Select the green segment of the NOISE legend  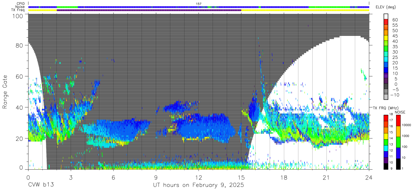coord(398,142)
